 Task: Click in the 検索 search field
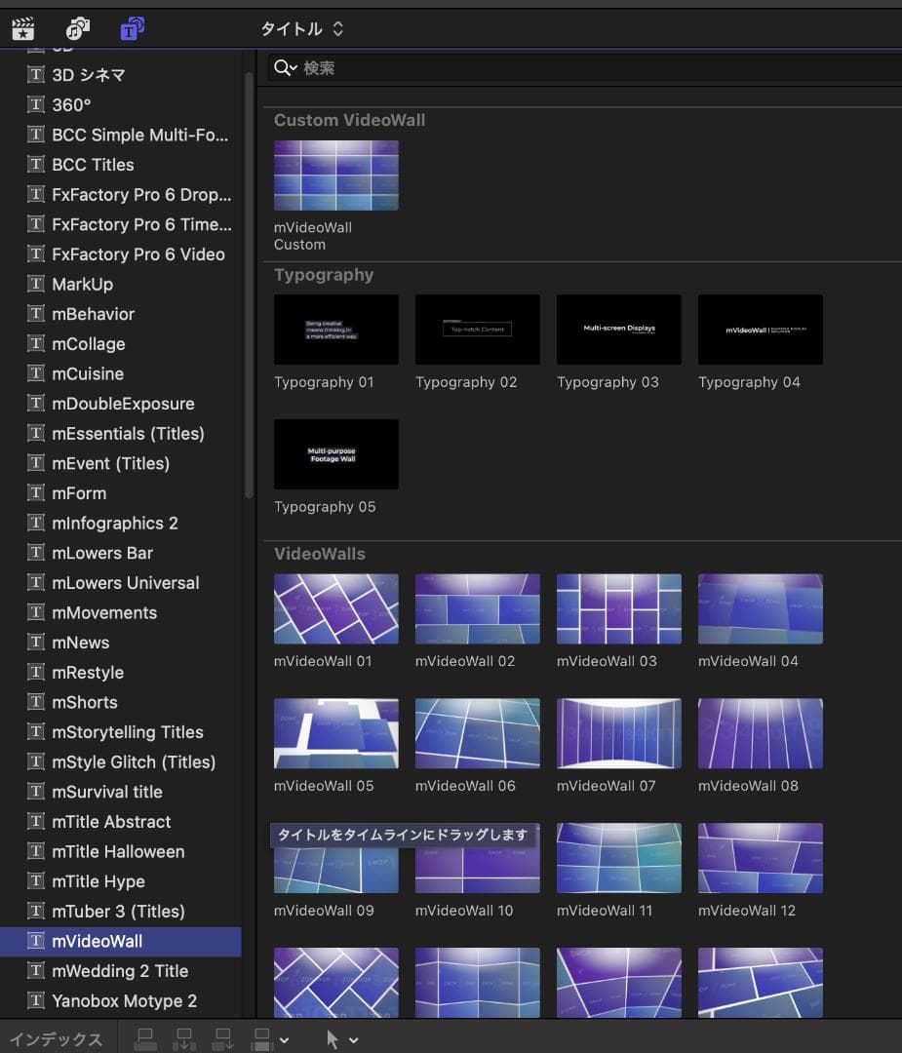point(585,67)
